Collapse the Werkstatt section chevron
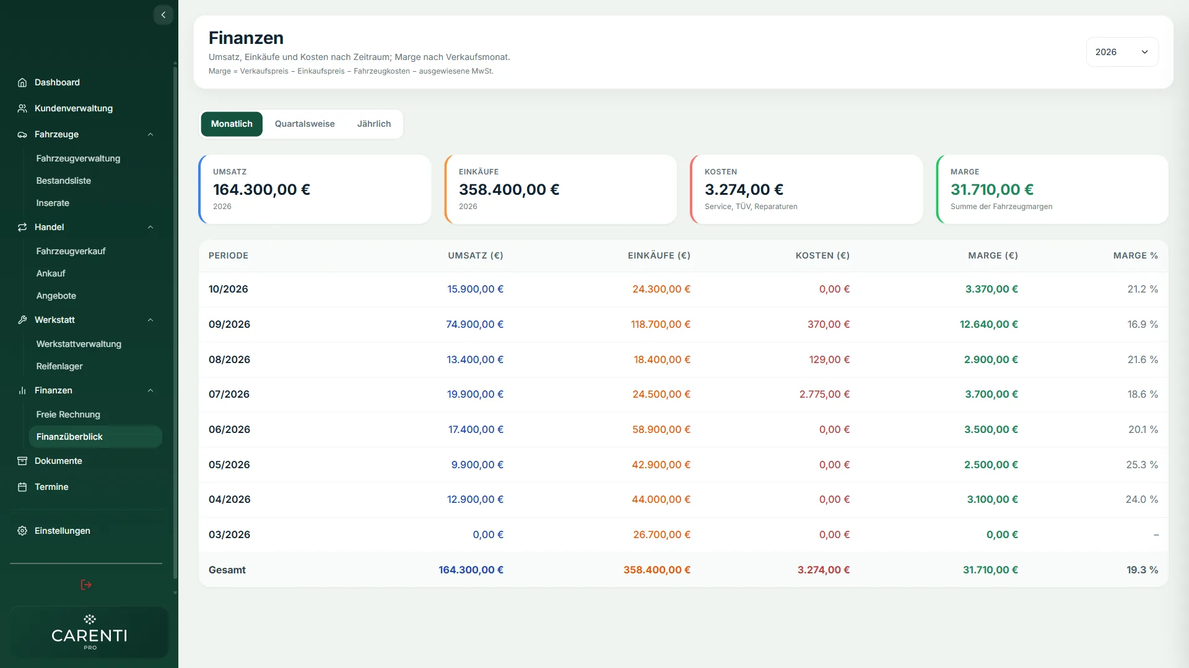1189x668 pixels. 150,320
